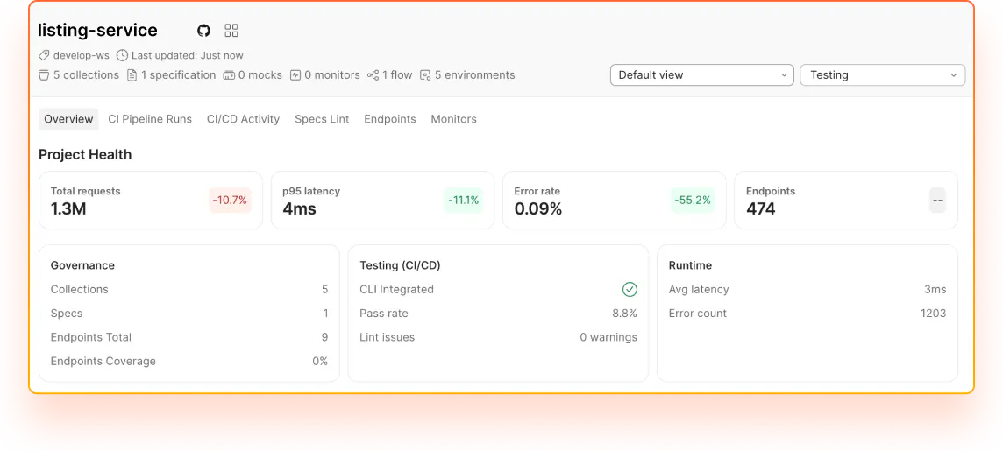Open the 1 specification document icon
Viewport: 1003px width, 451px height.
(132, 75)
